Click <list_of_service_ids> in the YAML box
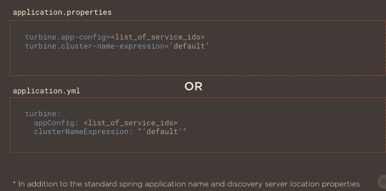 point(131,123)
